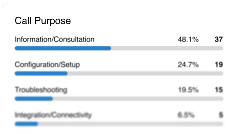Image resolution: width=238 pixels, height=134 pixels.
Task: Click the Call Purpose heading
Action: (x=43, y=21)
